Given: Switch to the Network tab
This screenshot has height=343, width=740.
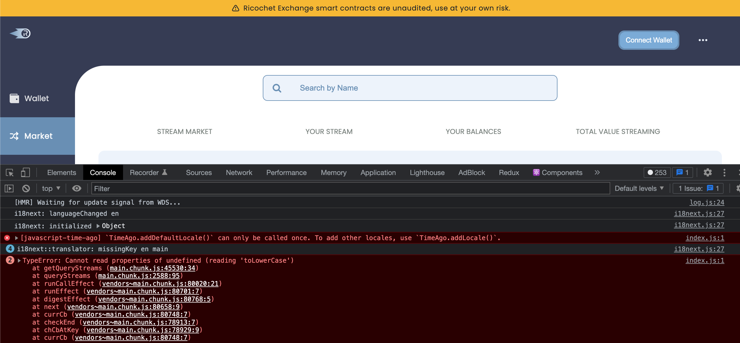Looking at the screenshot, I should point(239,173).
